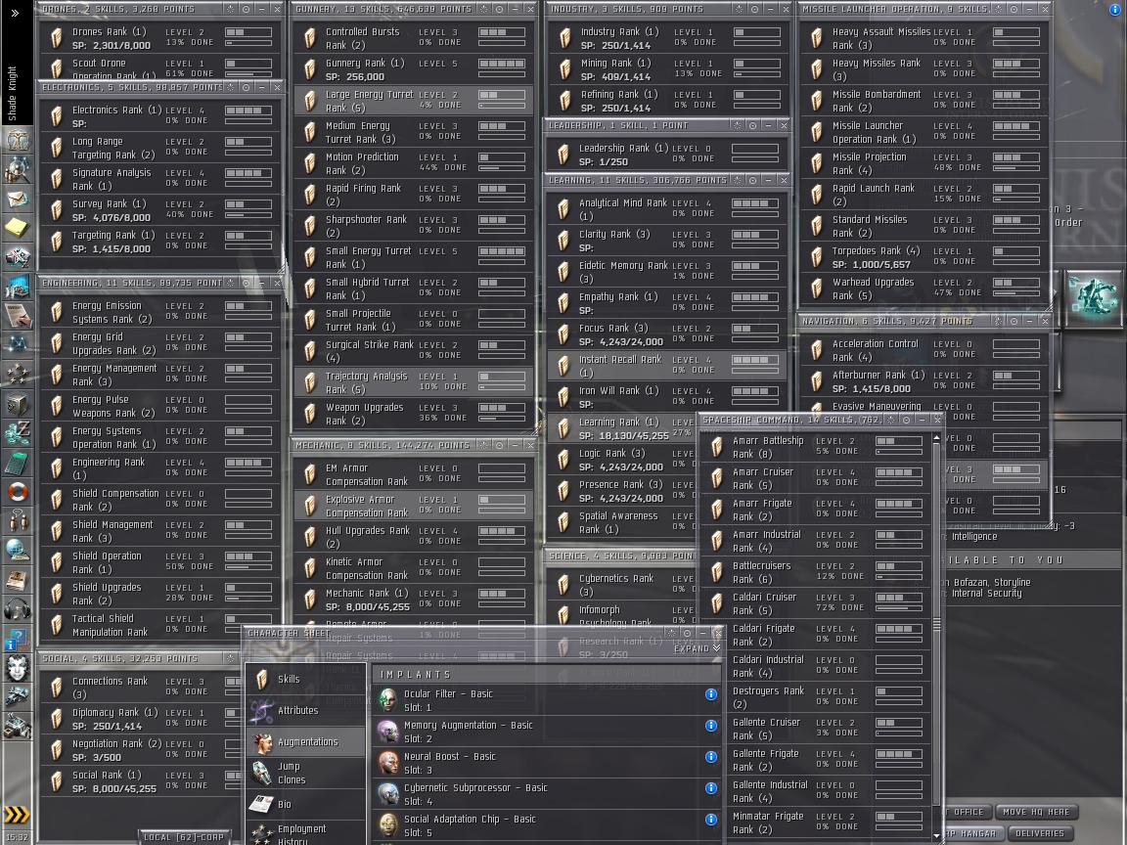The image size is (1127, 845).
Task: Select the Augmentations tab
Action: 306,741
